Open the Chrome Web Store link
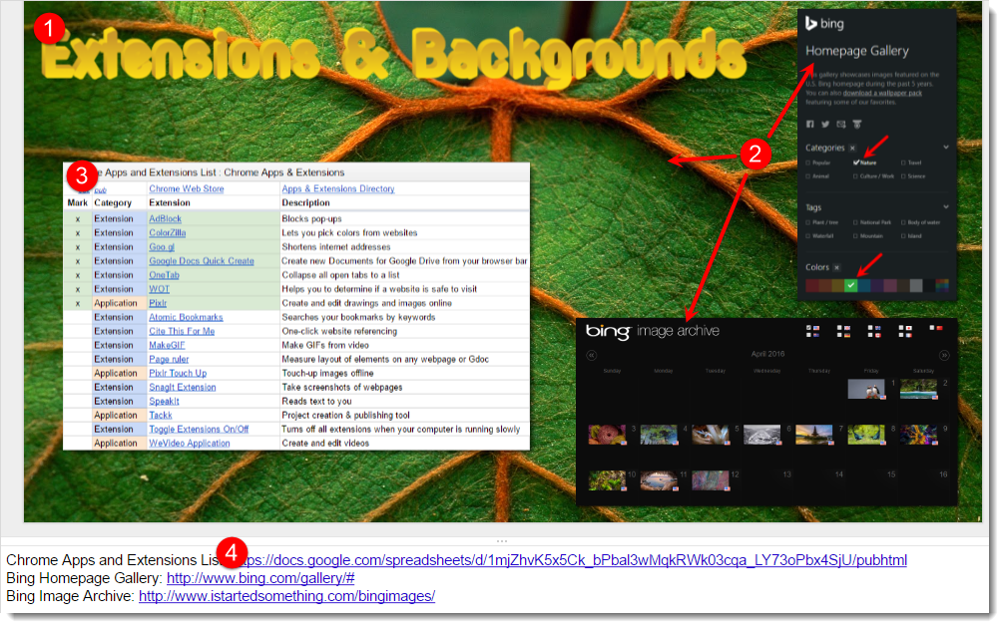 (187, 188)
